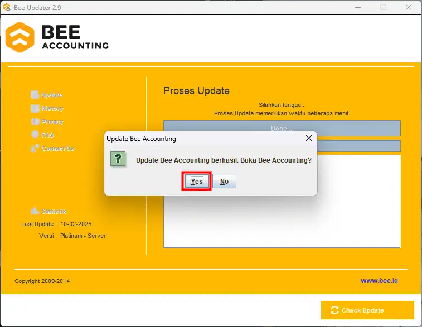Confirm with the Yes button
The height and width of the screenshot is (327, 422).
(197, 181)
